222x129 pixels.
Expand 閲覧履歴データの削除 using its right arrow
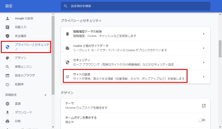click(204, 34)
